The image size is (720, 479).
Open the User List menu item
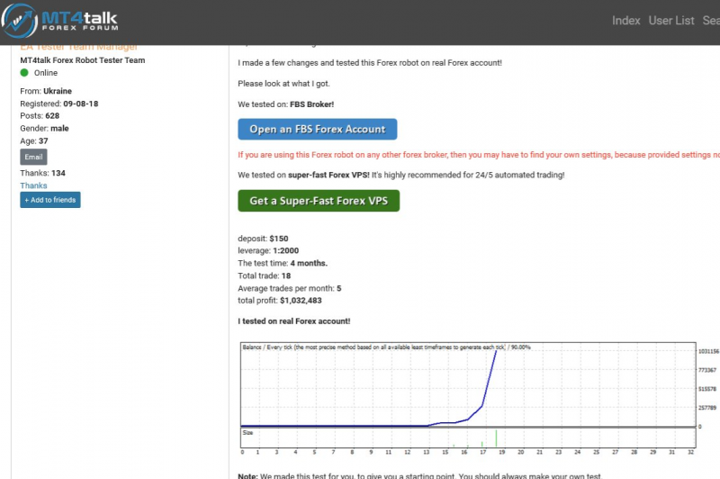[671, 21]
